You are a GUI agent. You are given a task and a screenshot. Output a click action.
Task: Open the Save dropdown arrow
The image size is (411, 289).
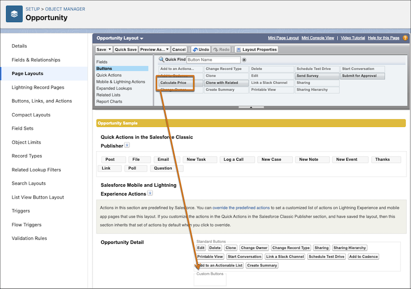(110, 49)
